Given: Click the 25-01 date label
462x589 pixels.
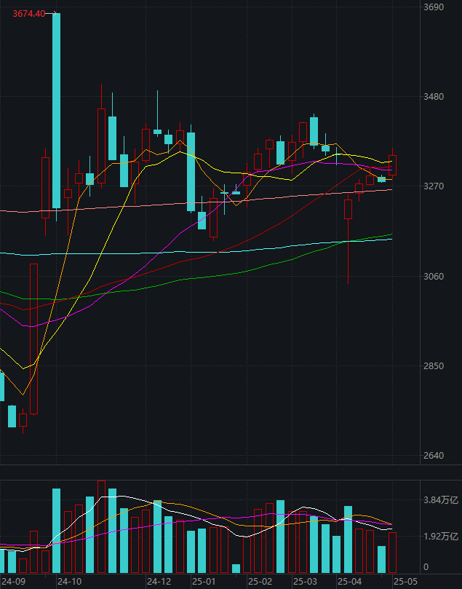Looking at the screenshot, I should (x=204, y=582).
